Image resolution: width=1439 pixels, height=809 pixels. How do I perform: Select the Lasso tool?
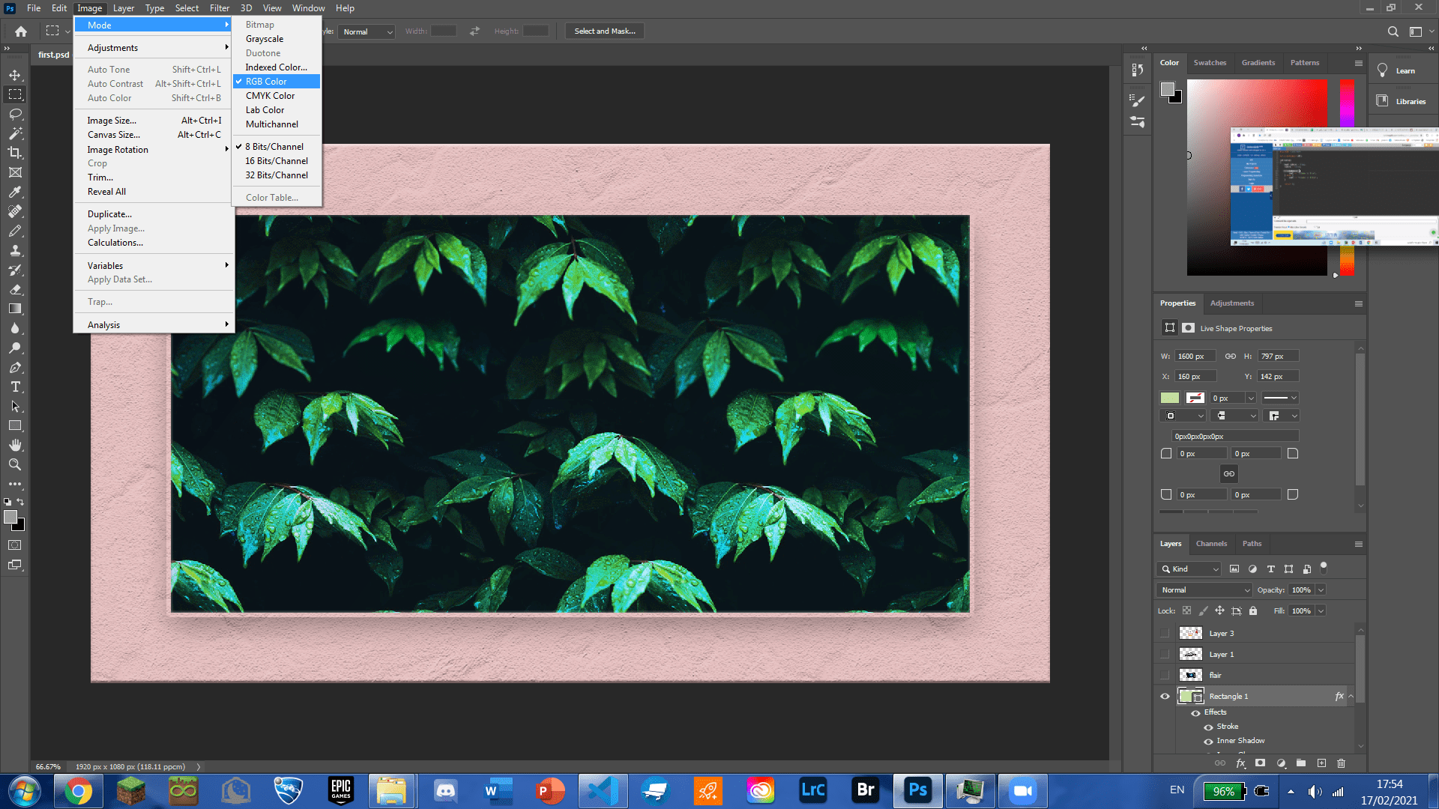point(15,114)
